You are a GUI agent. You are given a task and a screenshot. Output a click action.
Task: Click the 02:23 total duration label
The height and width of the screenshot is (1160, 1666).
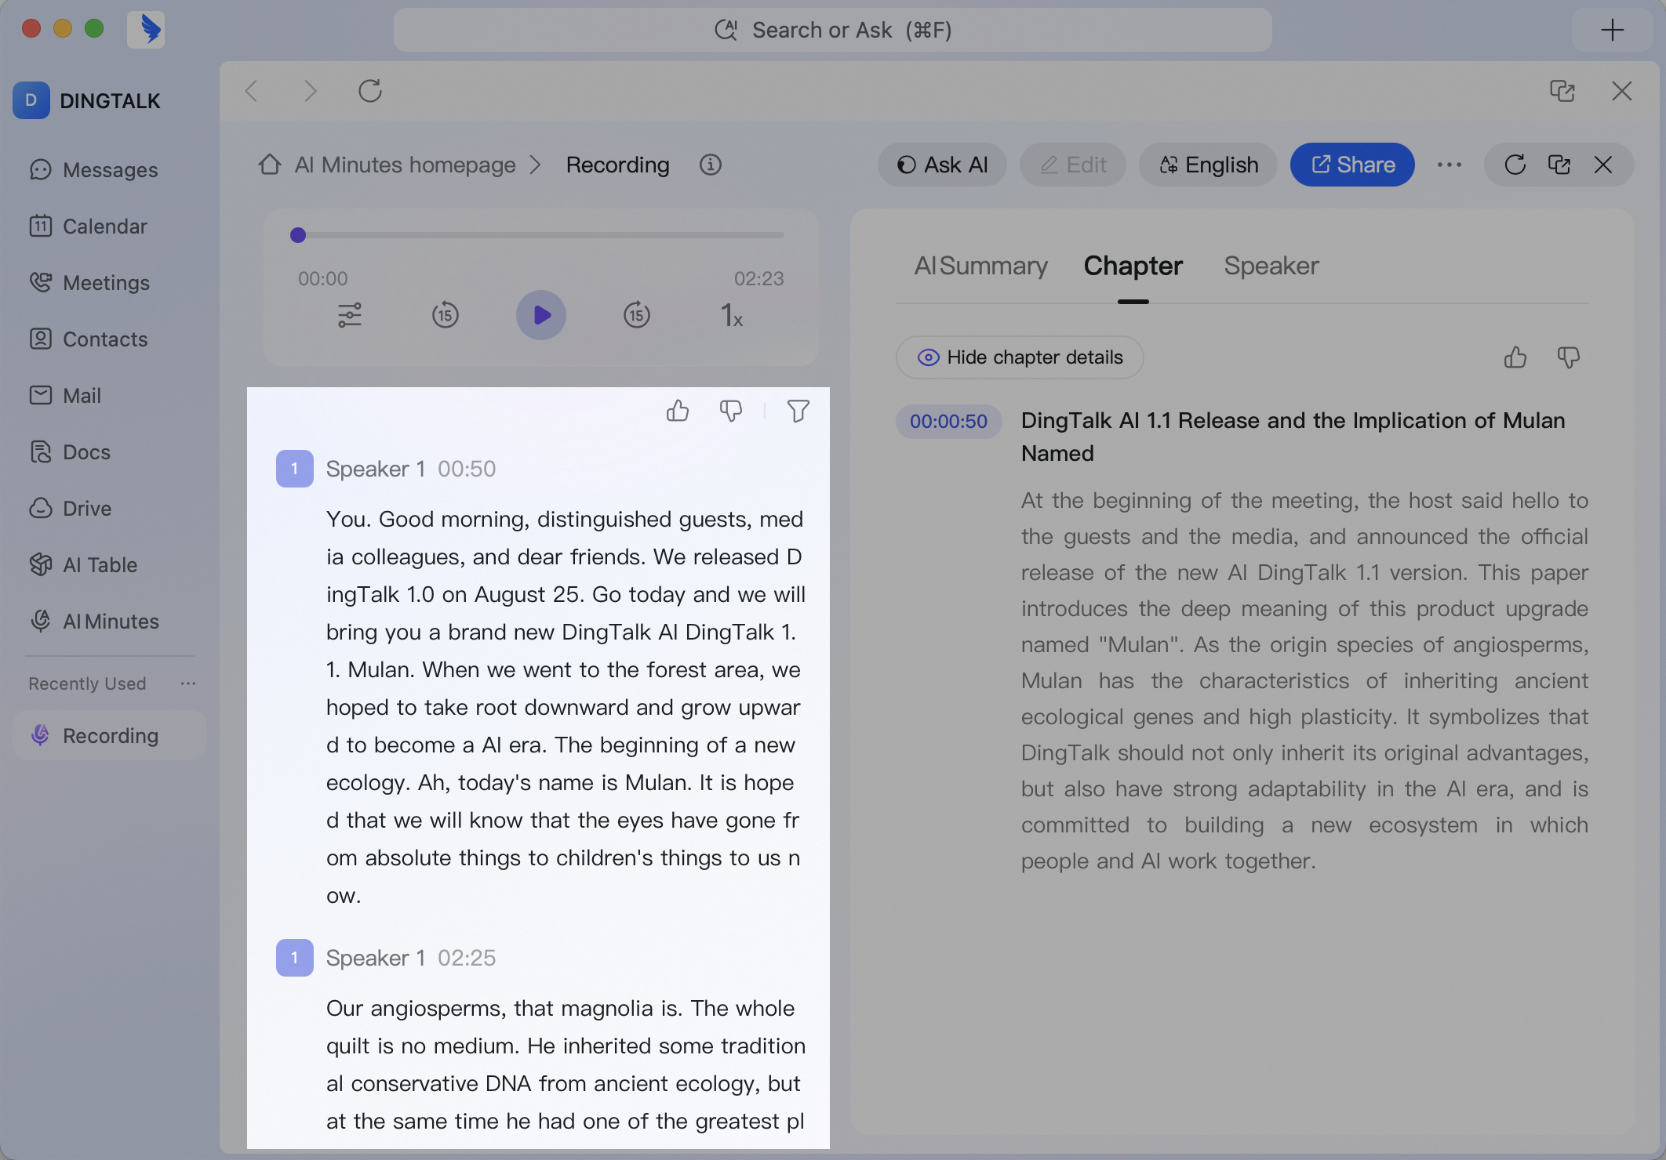[x=758, y=279]
